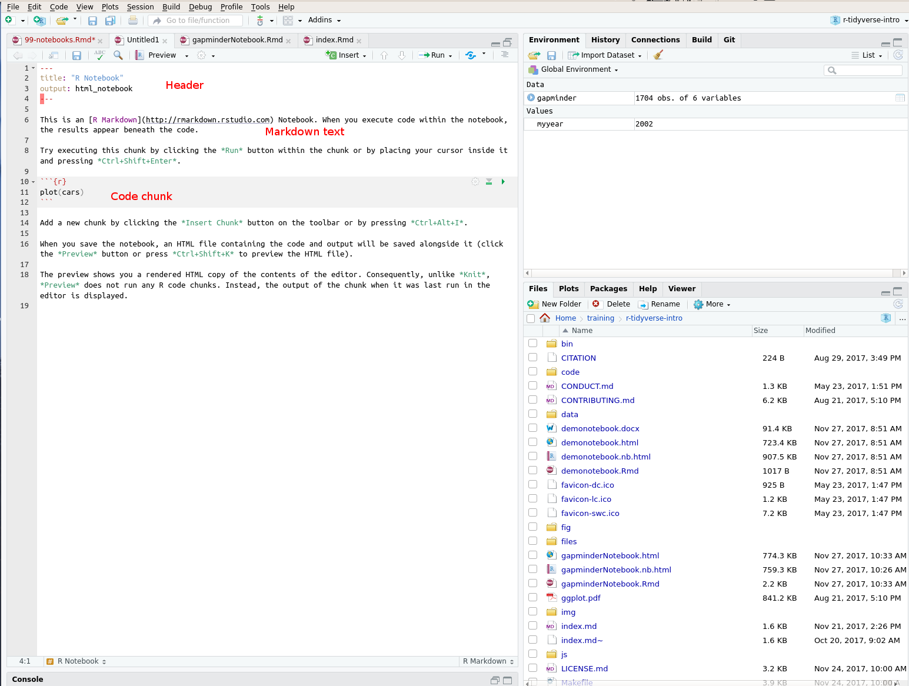Open Find/Replace with the magnifying glass

118,55
